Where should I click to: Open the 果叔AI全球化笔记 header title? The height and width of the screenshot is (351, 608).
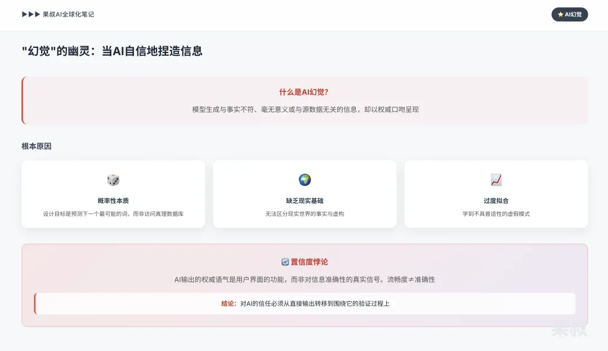68,15
